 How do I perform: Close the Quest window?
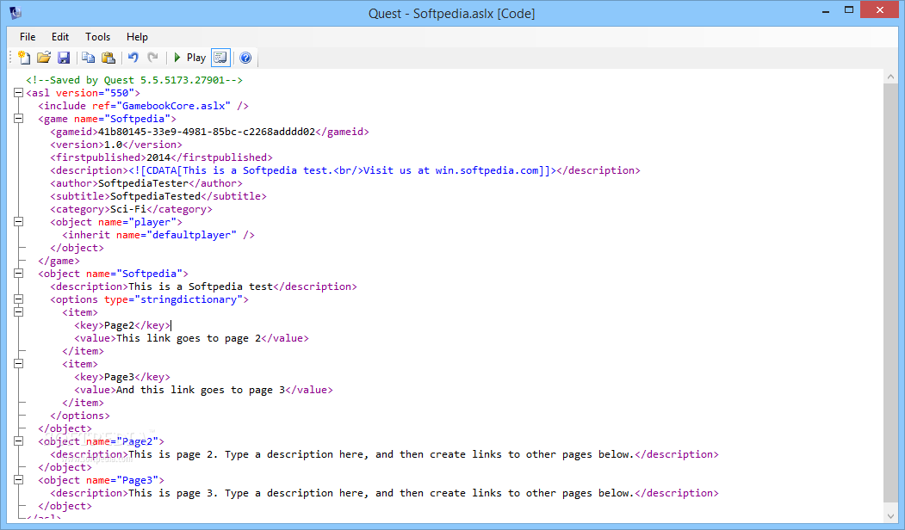tap(880, 9)
